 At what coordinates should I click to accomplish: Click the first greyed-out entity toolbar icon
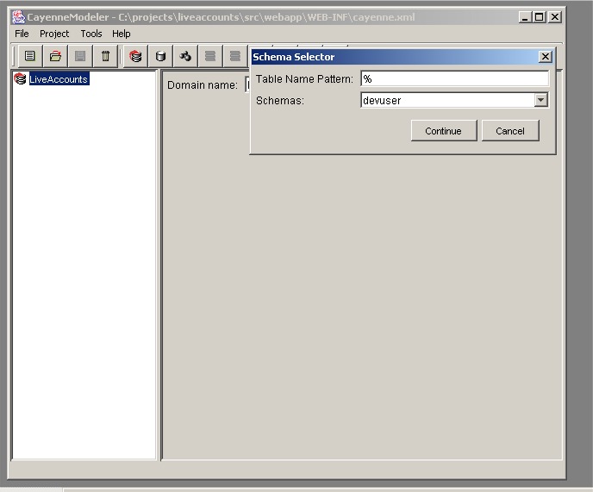pyautogui.click(x=210, y=56)
